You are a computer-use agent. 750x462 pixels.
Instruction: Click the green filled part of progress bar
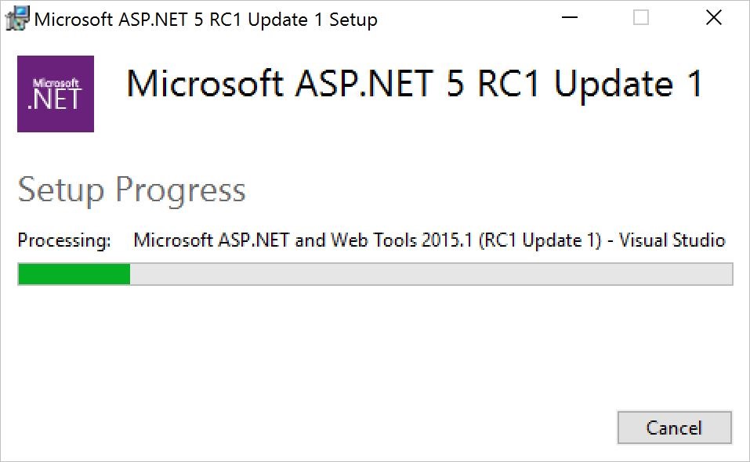74,274
